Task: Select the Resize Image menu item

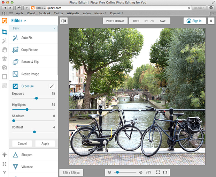Action: [x=33, y=74]
